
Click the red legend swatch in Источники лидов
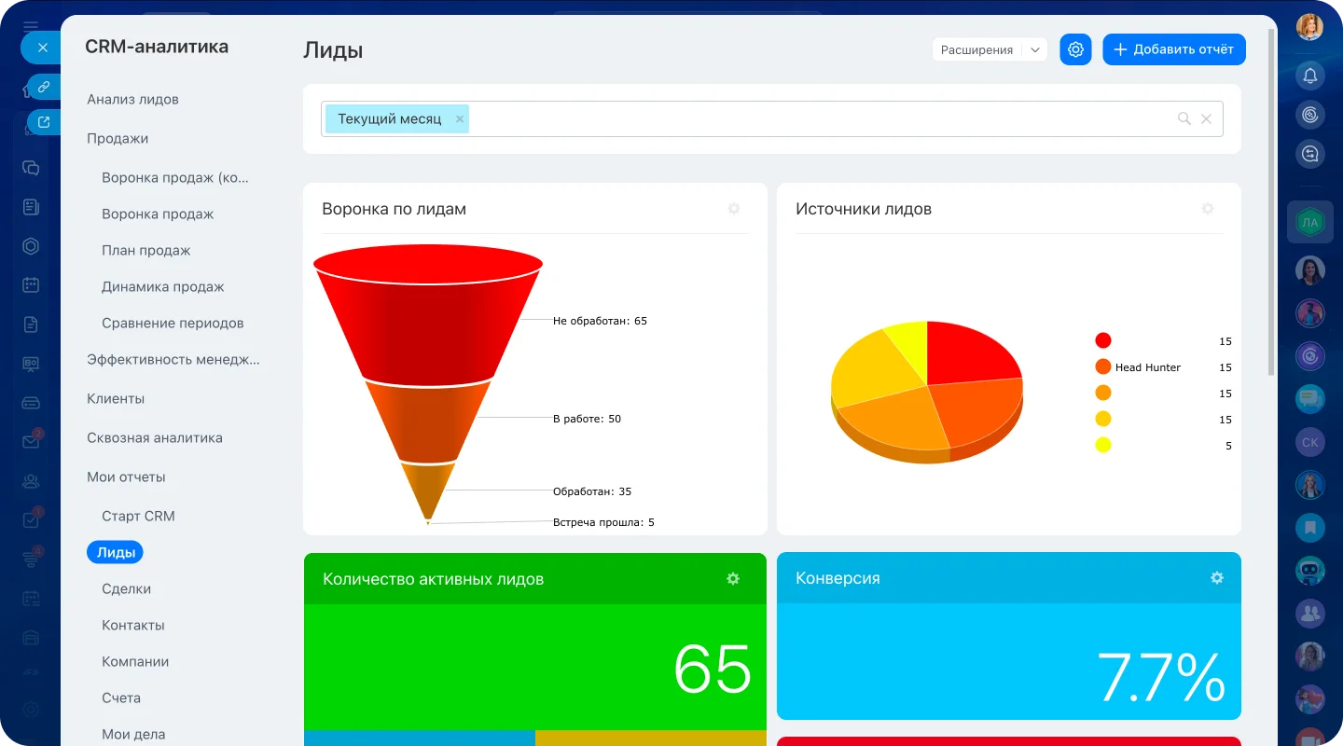click(1103, 341)
